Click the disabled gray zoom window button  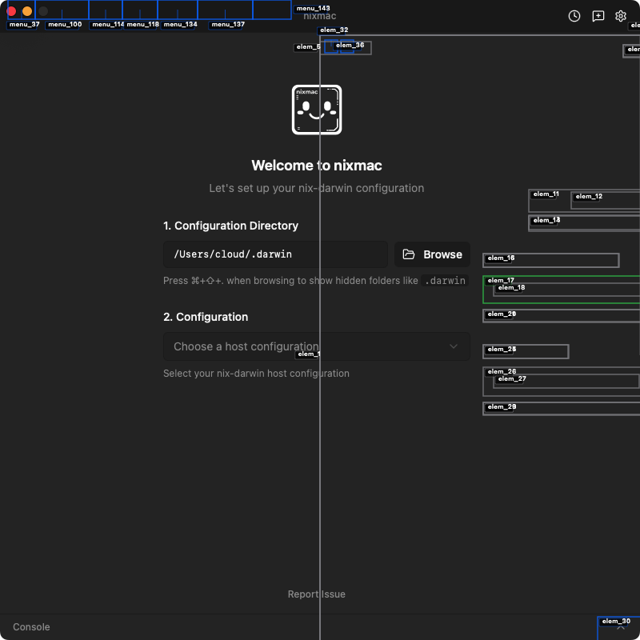43,11
